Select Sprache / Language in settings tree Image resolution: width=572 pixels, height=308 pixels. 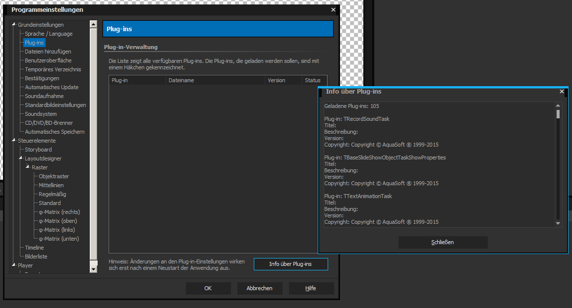pos(49,34)
